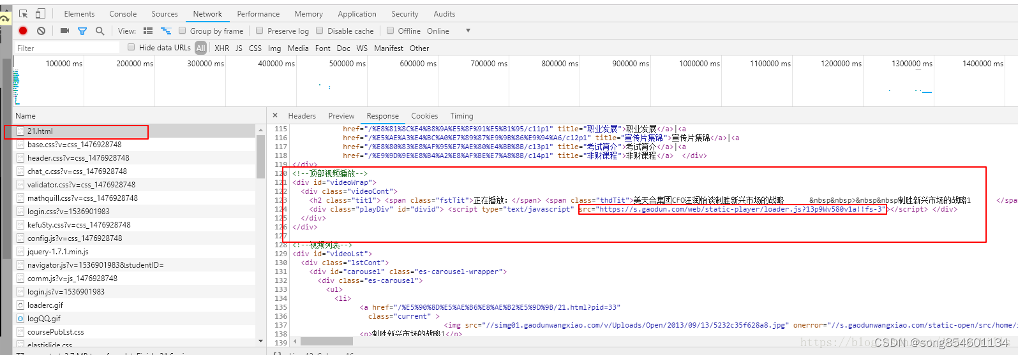The height and width of the screenshot is (355, 1018).
Task: Select the Response sub-tab
Action: pyautogui.click(x=383, y=115)
